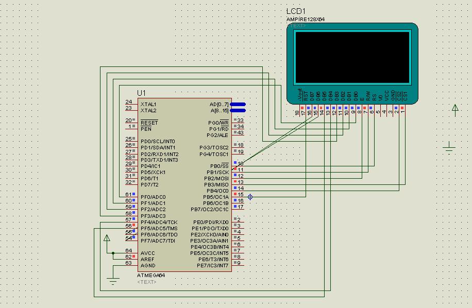Click pin number 24 next to XTAL1
The image size is (472, 308).
(x=128, y=101)
